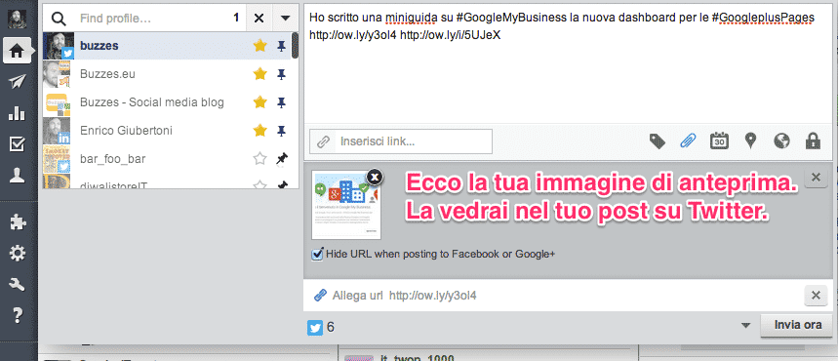Select the Buzzes.eu profile
Image resolution: width=838 pixels, height=361 pixels.
167,74
